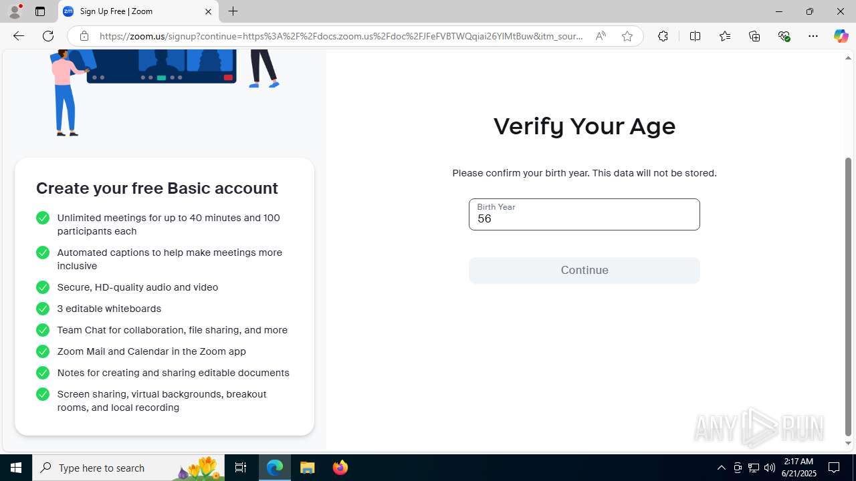Open Task View on the taskbar
856x481 pixels.
[241, 468]
